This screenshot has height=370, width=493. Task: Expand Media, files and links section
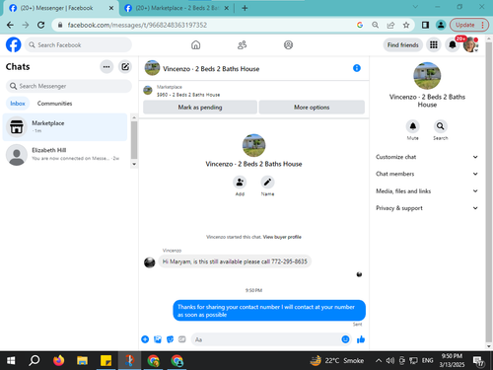click(427, 191)
